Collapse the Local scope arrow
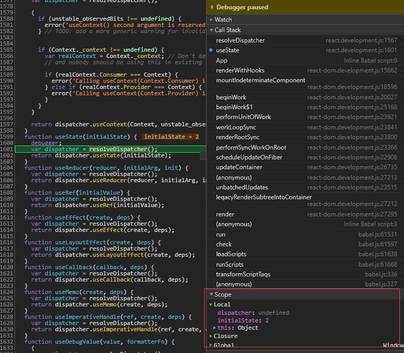404x353 pixels. 211,304
